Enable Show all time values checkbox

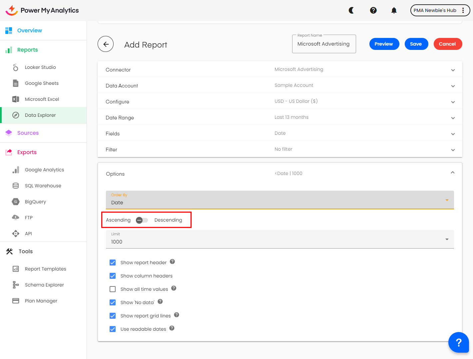[x=113, y=289]
